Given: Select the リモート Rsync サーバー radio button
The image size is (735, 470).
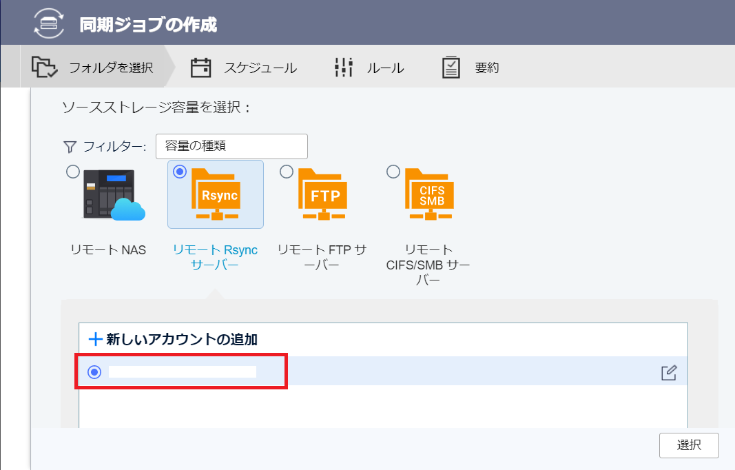Looking at the screenshot, I should click(179, 172).
